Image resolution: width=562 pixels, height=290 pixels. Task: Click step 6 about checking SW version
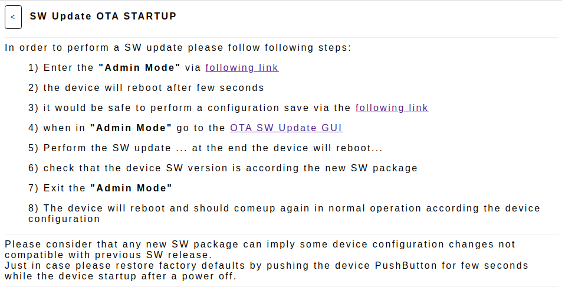pos(223,168)
